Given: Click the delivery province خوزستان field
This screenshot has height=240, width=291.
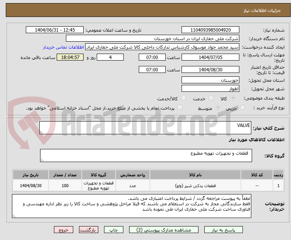Looking at the screenshot, I should tap(210, 80).
